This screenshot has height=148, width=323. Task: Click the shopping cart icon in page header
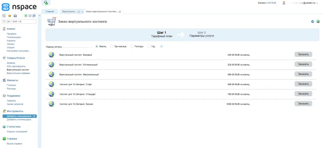coord(51,21)
